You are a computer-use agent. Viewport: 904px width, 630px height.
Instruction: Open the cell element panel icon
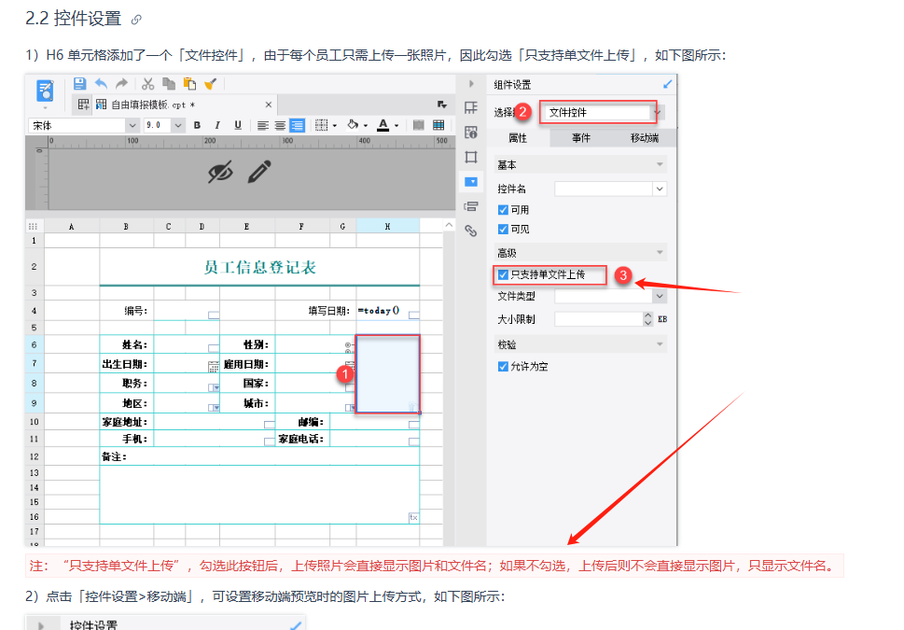(471, 107)
